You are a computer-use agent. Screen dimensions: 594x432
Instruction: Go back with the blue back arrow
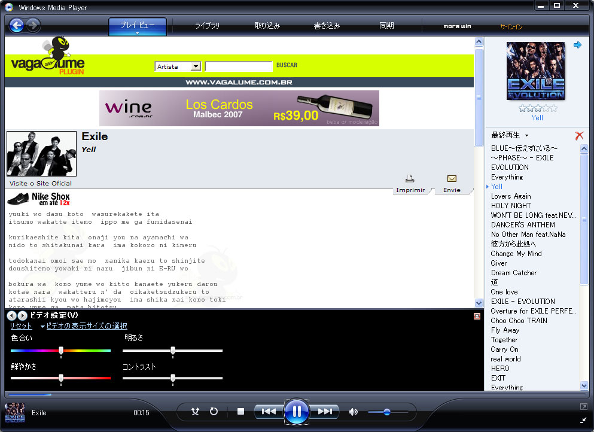[16, 25]
